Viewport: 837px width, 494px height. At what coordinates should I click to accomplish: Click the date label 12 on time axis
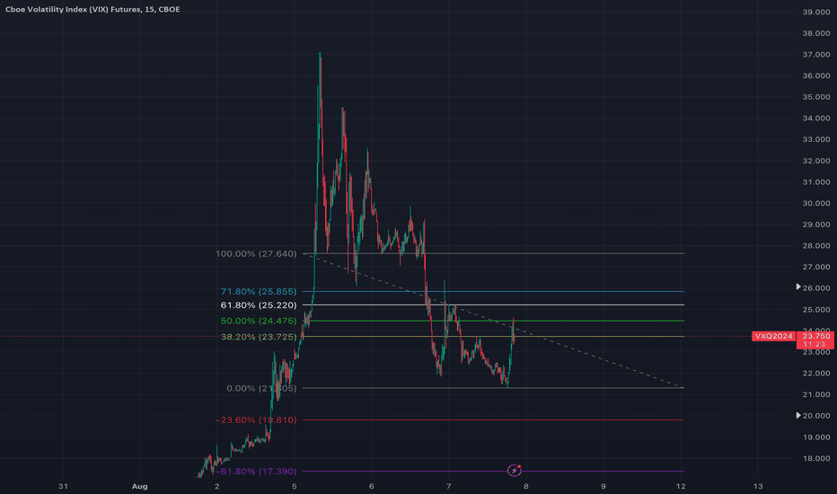[x=681, y=486]
